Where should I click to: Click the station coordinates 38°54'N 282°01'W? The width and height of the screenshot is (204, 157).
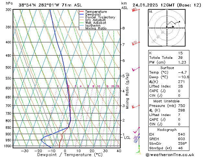[x=39, y=5]
